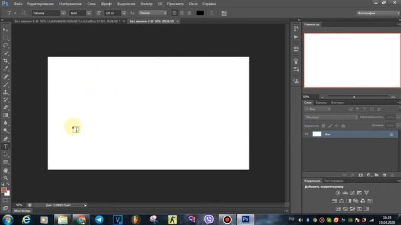Toggle lock all in Layers panel
Viewport: 401px width, 225px height.
click(343, 126)
